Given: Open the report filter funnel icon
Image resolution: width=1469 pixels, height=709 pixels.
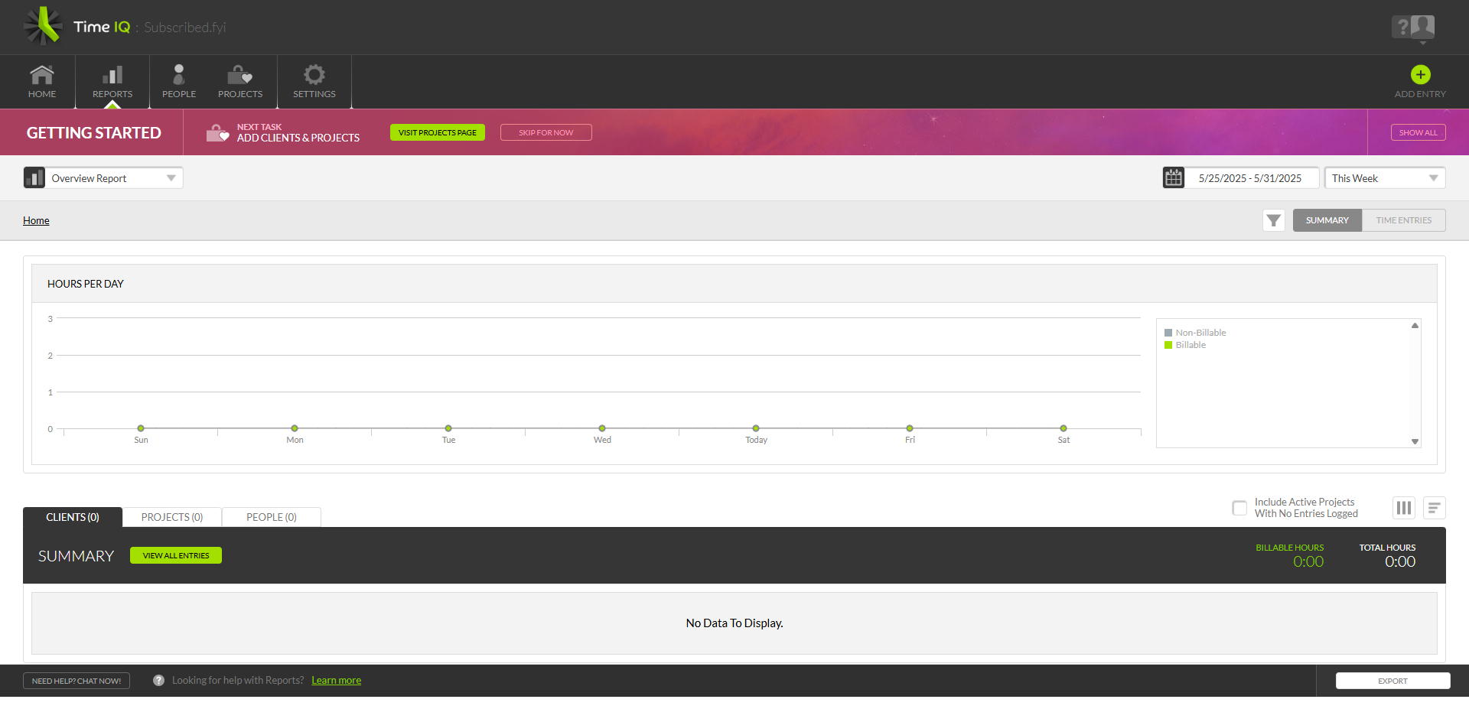Looking at the screenshot, I should [1273, 220].
